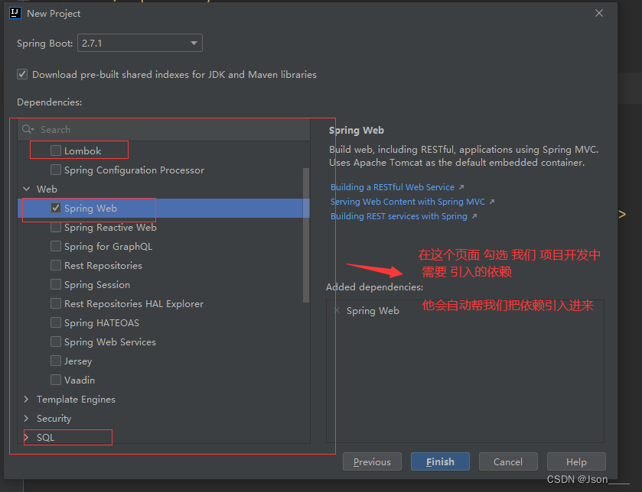Toggle Download pre-built shared indexes option

(x=22, y=74)
